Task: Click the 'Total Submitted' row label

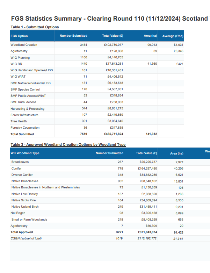Action: point(22,134)
